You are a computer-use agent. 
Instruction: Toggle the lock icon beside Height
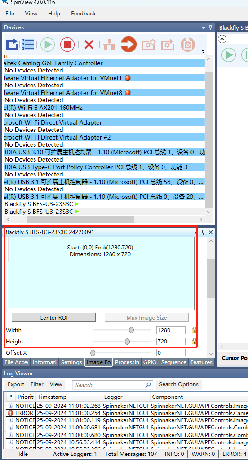(194, 341)
